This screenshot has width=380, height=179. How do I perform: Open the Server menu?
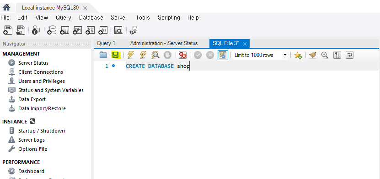tap(119, 18)
